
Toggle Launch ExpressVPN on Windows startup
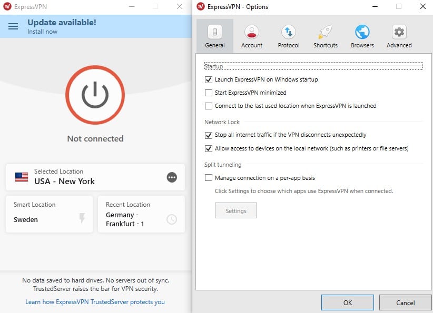[x=209, y=80]
